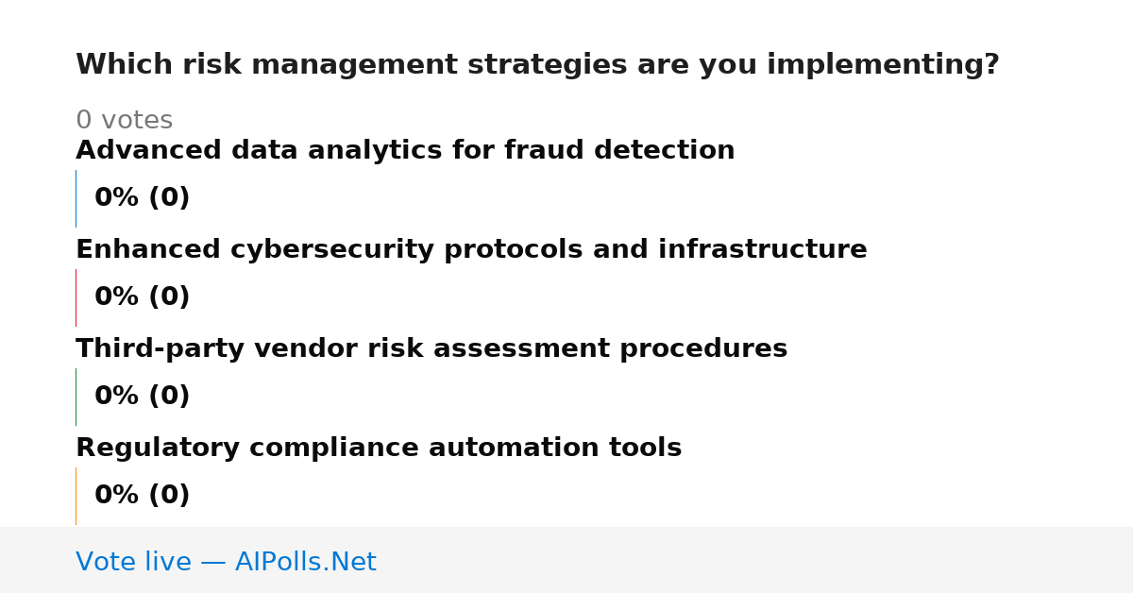Viewport: 1133px width, 593px height.
Task: Choose Third-party vendor risk assessment procedures option
Action: (x=431, y=349)
